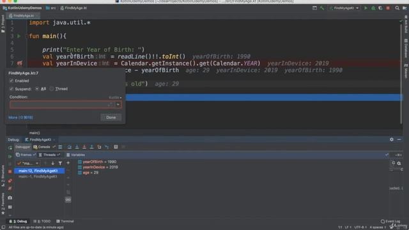Run FindMyAgeKt with green play button
Image resolution: width=409 pixels, height=230 pixels.
pos(366,8)
